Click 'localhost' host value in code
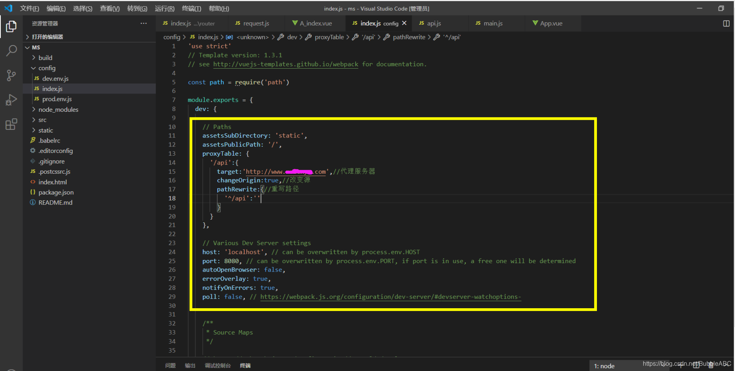Screen dimensions: 735x371 coord(244,252)
